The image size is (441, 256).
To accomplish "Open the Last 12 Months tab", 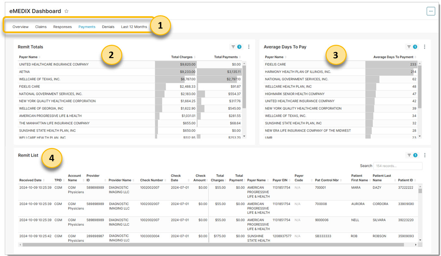I will [134, 27].
